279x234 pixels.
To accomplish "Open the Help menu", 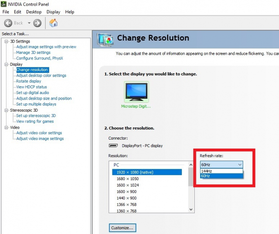I will click(70, 12).
